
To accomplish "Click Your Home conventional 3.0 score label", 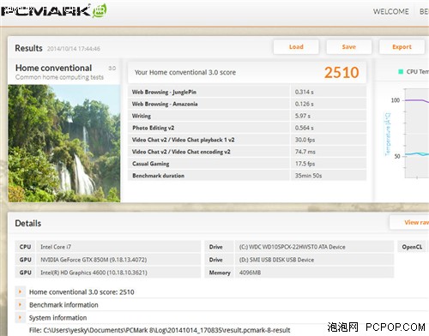I will 185,72.
